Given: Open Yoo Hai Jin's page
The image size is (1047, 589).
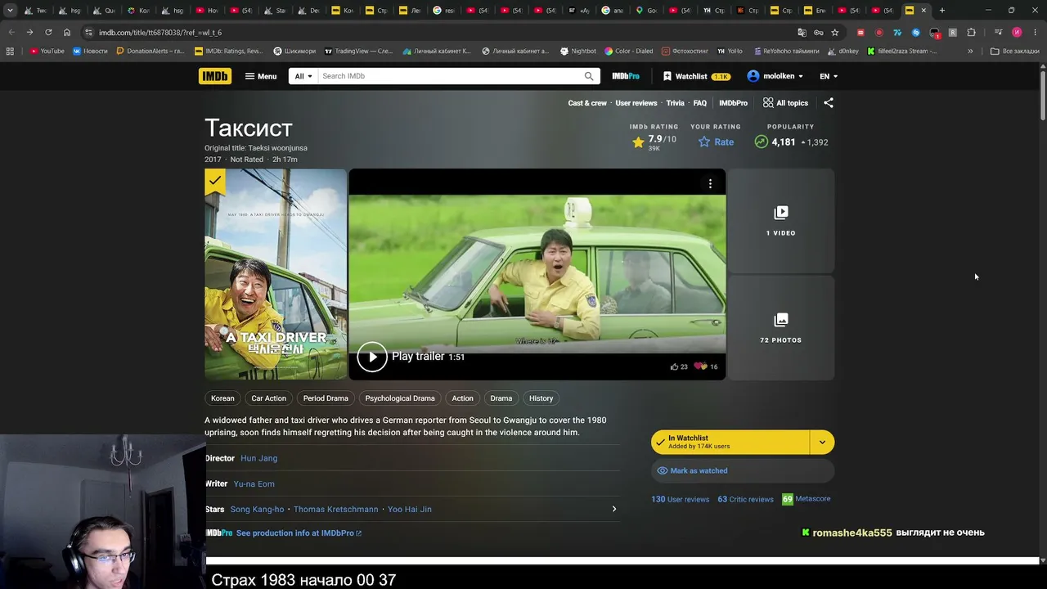Looking at the screenshot, I should [410, 509].
